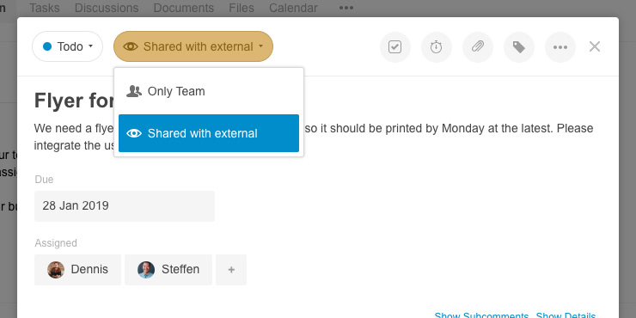Image resolution: width=636 pixels, height=318 pixels.
Task: Open the tag label icon
Action: tap(519, 47)
